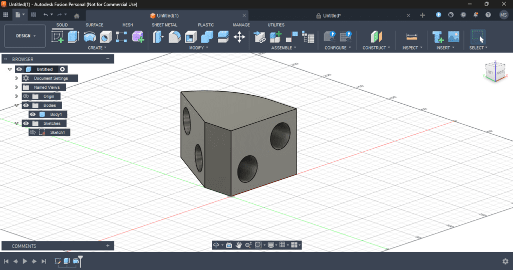This screenshot has height=270, width=513.
Task: Open the CONSTRUCT menu
Action: (376, 48)
